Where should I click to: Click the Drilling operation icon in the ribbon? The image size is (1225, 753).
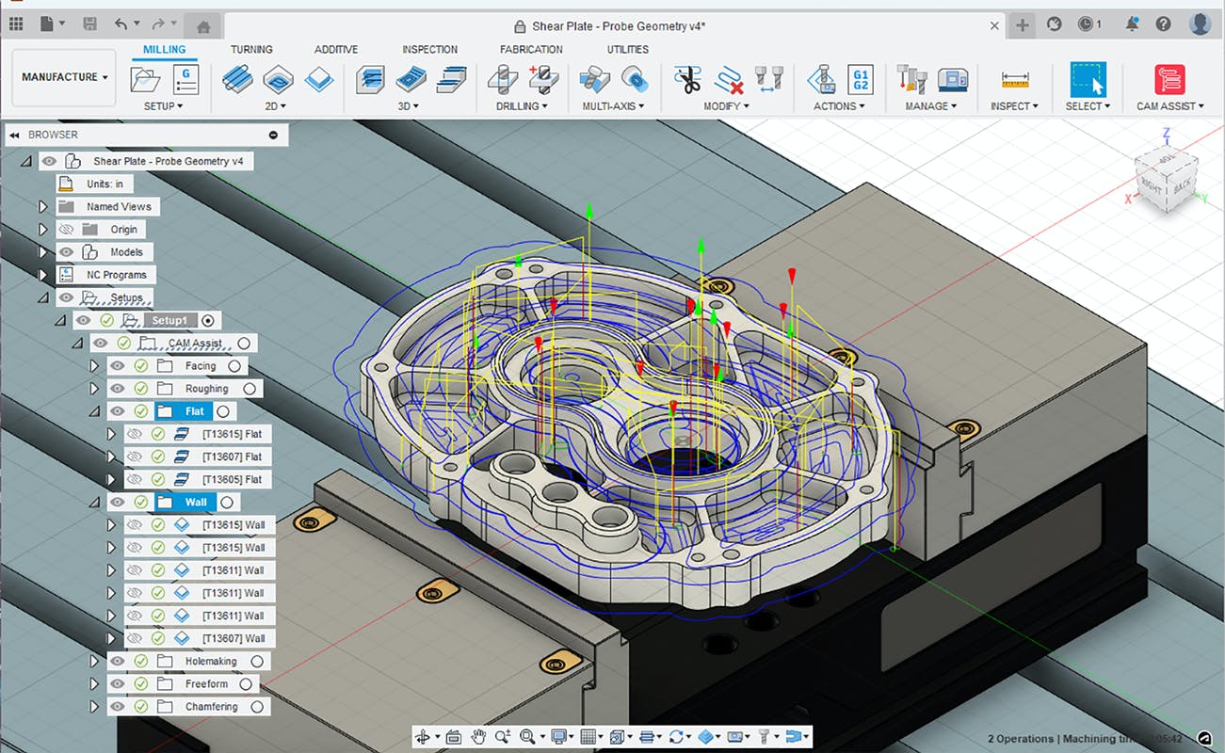pyautogui.click(x=501, y=77)
